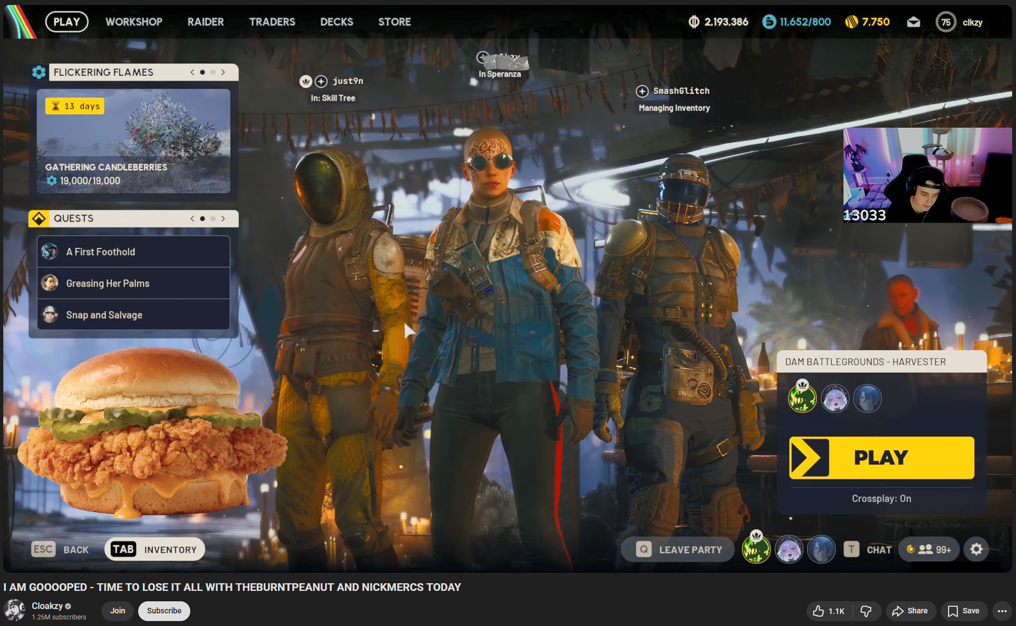Select the white-haired avatar under Dam Battlegrounds
This screenshot has height=626, width=1016.
click(x=835, y=398)
